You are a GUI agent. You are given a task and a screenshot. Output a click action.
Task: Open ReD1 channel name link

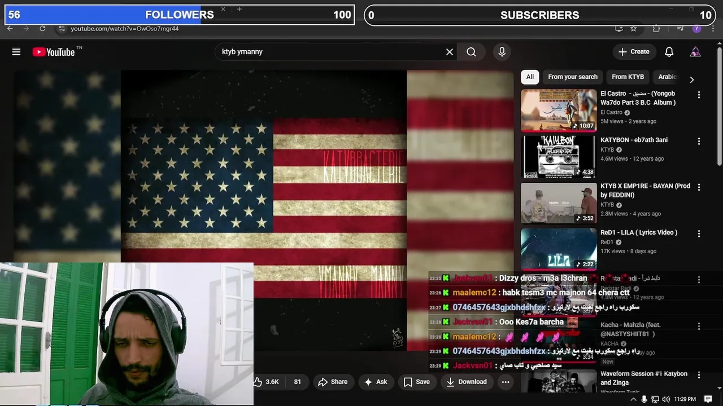(607, 242)
